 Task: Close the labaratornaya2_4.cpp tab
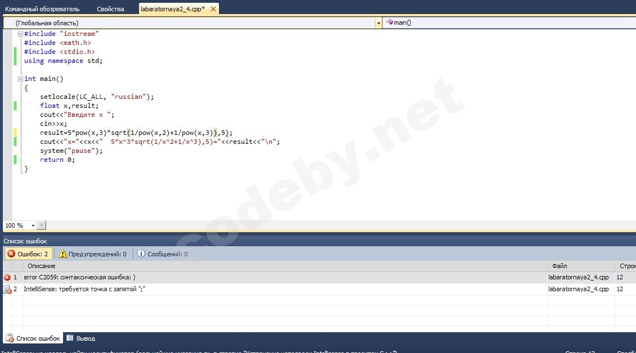[x=213, y=9]
